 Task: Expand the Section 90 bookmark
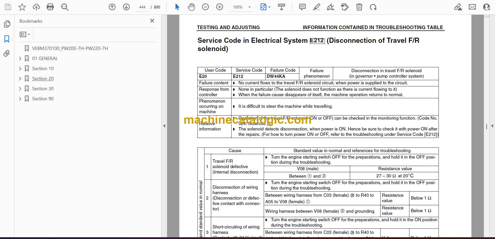pyautogui.click(x=20, y=99)
